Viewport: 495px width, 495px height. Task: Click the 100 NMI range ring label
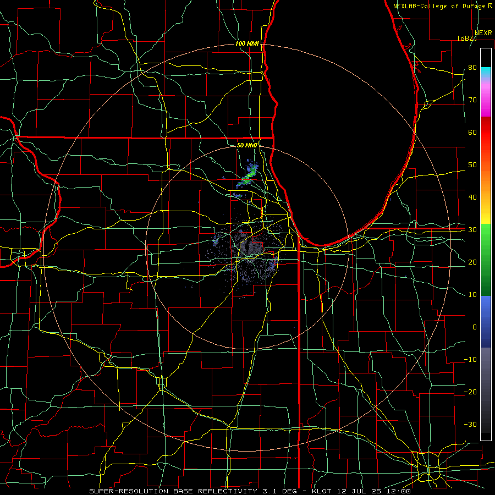click(x=247, y=43)
